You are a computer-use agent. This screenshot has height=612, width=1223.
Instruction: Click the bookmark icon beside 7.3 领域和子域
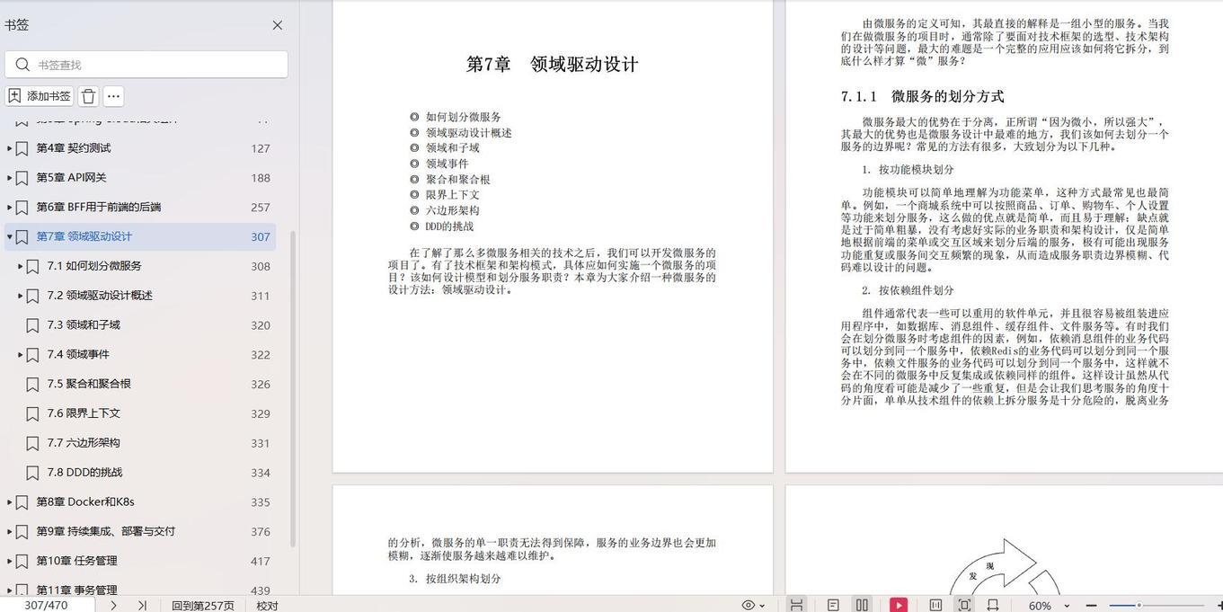pyautogui.click(x=32, y=325)
